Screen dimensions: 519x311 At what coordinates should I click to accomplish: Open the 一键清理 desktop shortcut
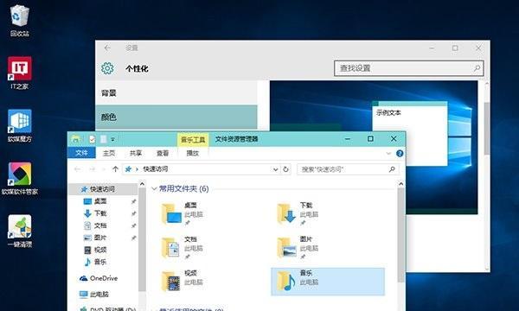click(20, 231)
